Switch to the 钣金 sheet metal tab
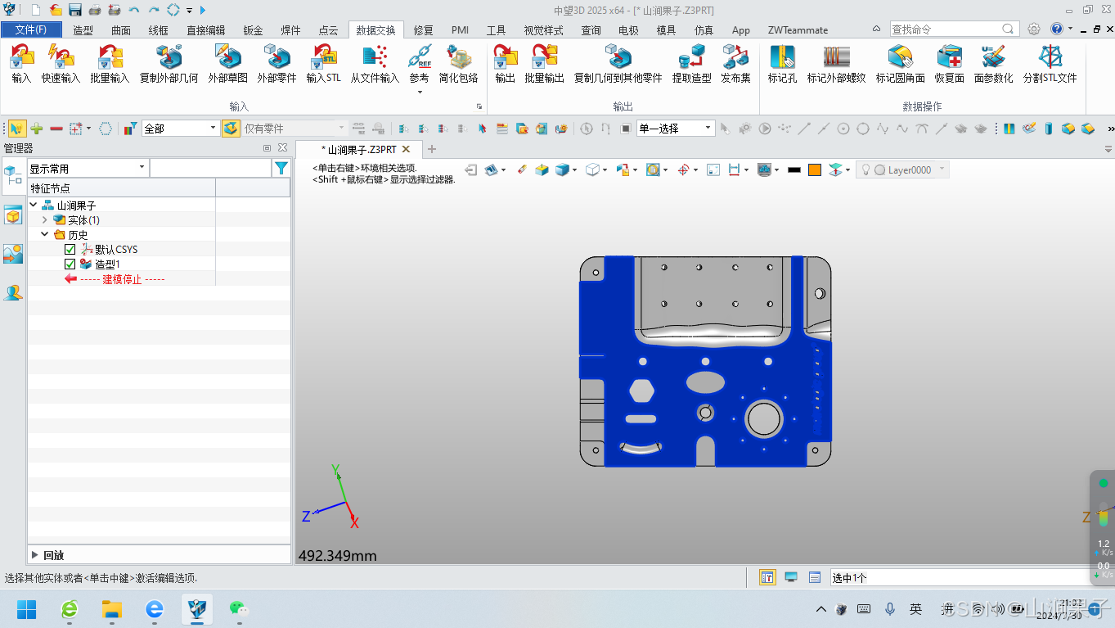Screen dimensions: 1115x628 (253, 29)
